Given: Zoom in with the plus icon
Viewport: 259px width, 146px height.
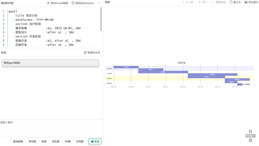Looking at the screenshot, I should 250,131.
